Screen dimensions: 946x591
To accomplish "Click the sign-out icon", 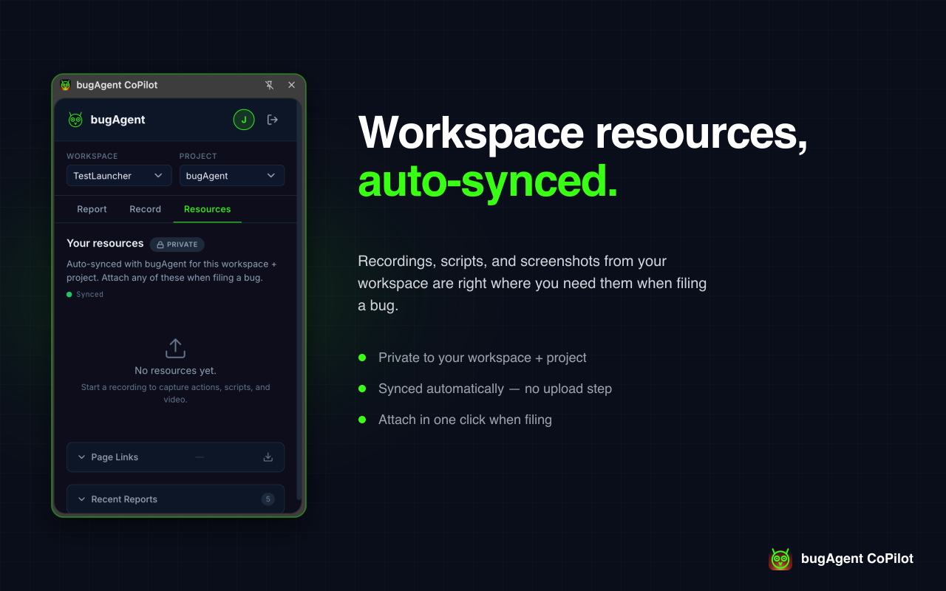I will (x=273, y=120).
